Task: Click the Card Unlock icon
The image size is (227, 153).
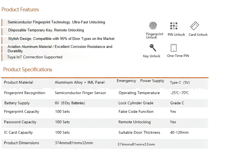Action: [194, 26]
